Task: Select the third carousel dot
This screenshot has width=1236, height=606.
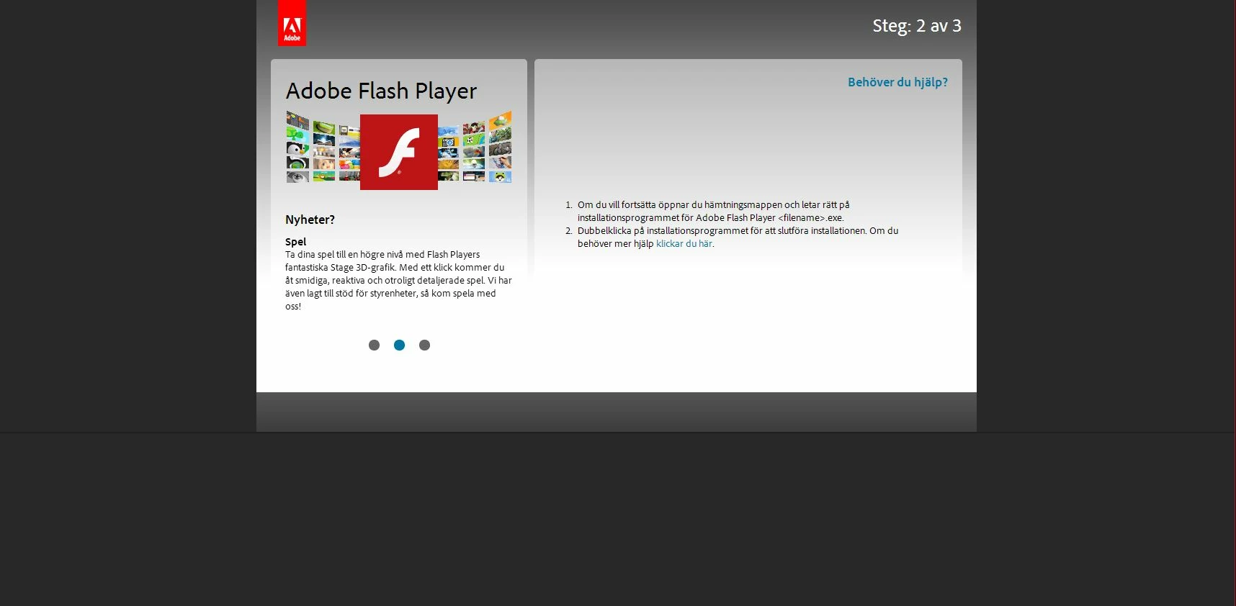Action: [x=424, y=345]
